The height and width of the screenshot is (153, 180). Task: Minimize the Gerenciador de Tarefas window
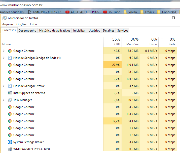point(162,18)
